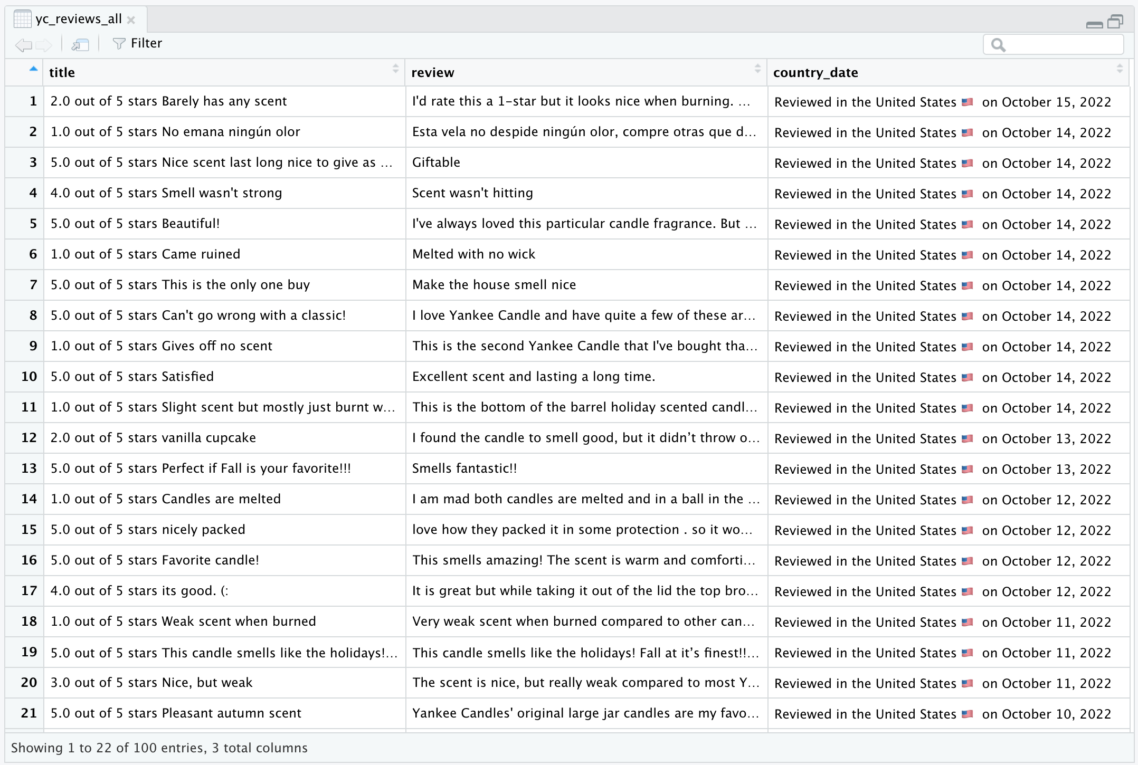Viewport: 1138px width, 765px height.
Task: Select the yc_reviews_all data tab
Action: pos(79,19)
